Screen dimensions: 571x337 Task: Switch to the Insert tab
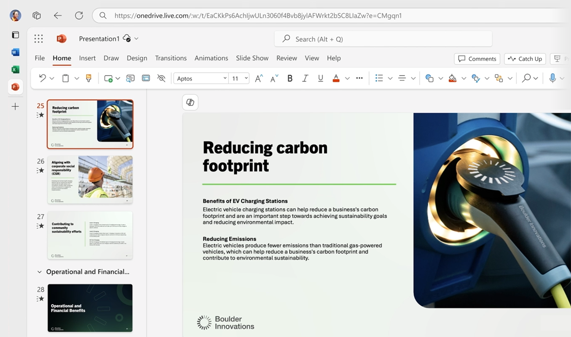tap(87, 58)
